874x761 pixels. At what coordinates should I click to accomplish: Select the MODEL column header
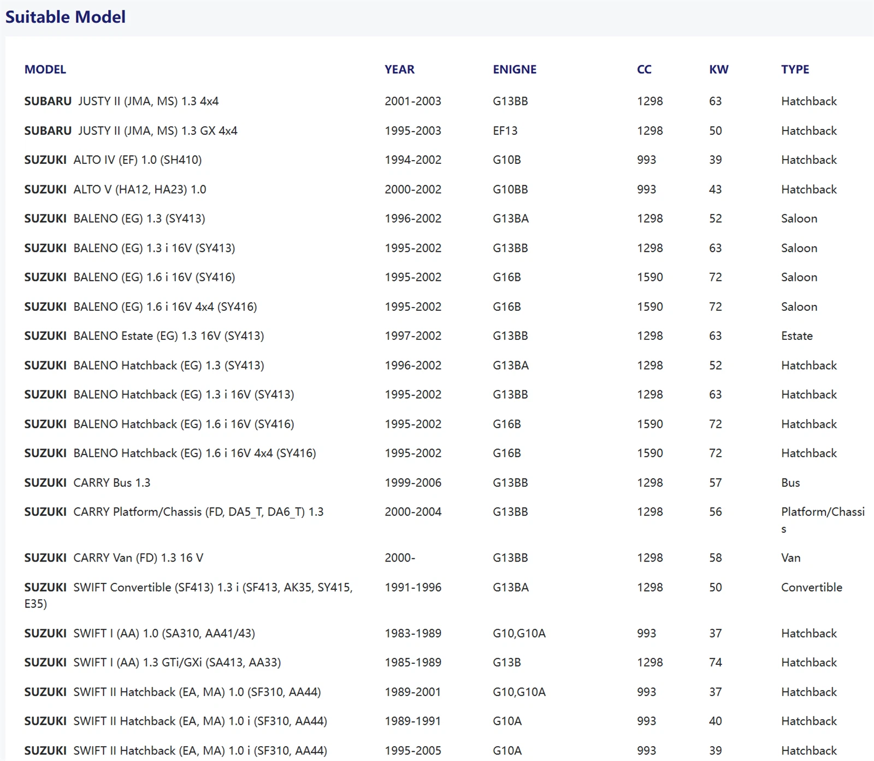pos(45,69)
